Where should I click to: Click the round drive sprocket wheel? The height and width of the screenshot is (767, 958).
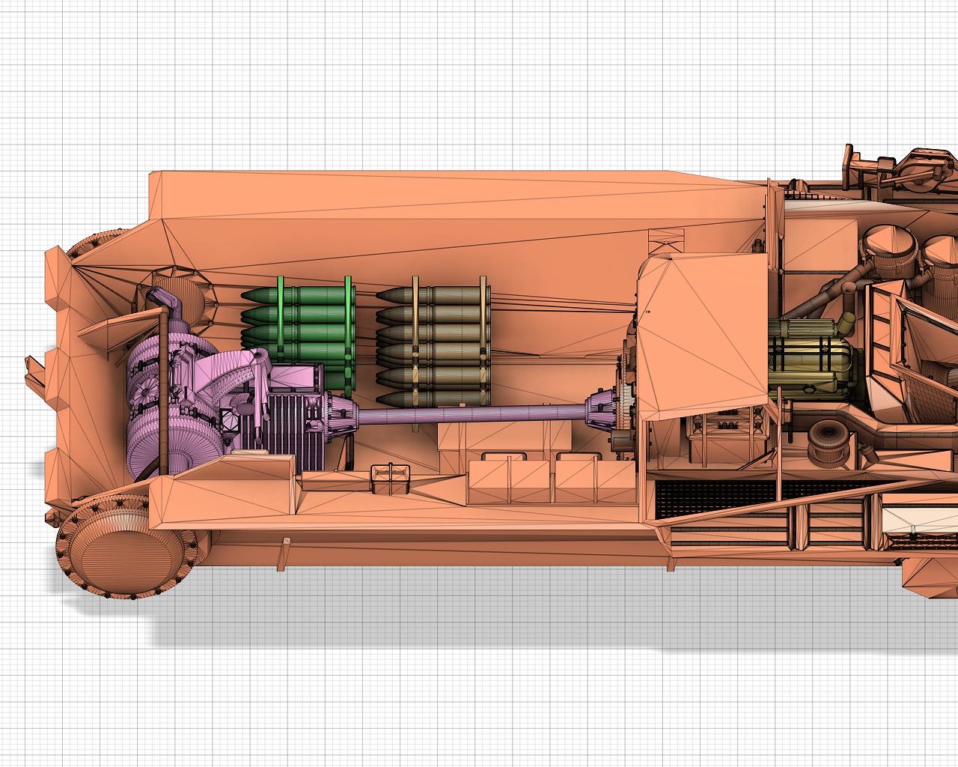[x=120, y=551]
